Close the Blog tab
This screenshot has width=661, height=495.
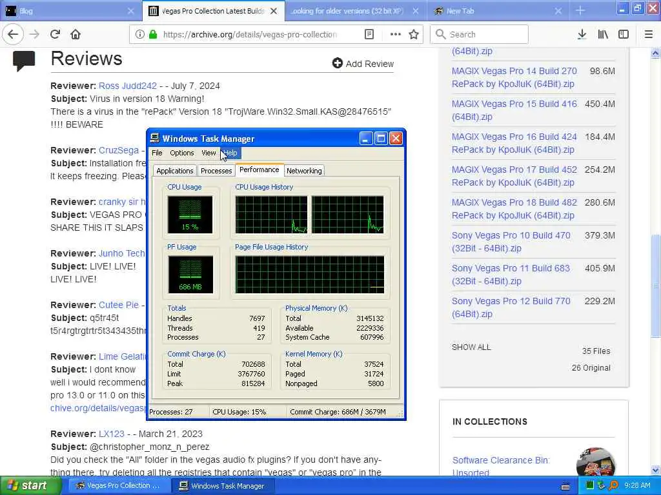coord(130,11)
